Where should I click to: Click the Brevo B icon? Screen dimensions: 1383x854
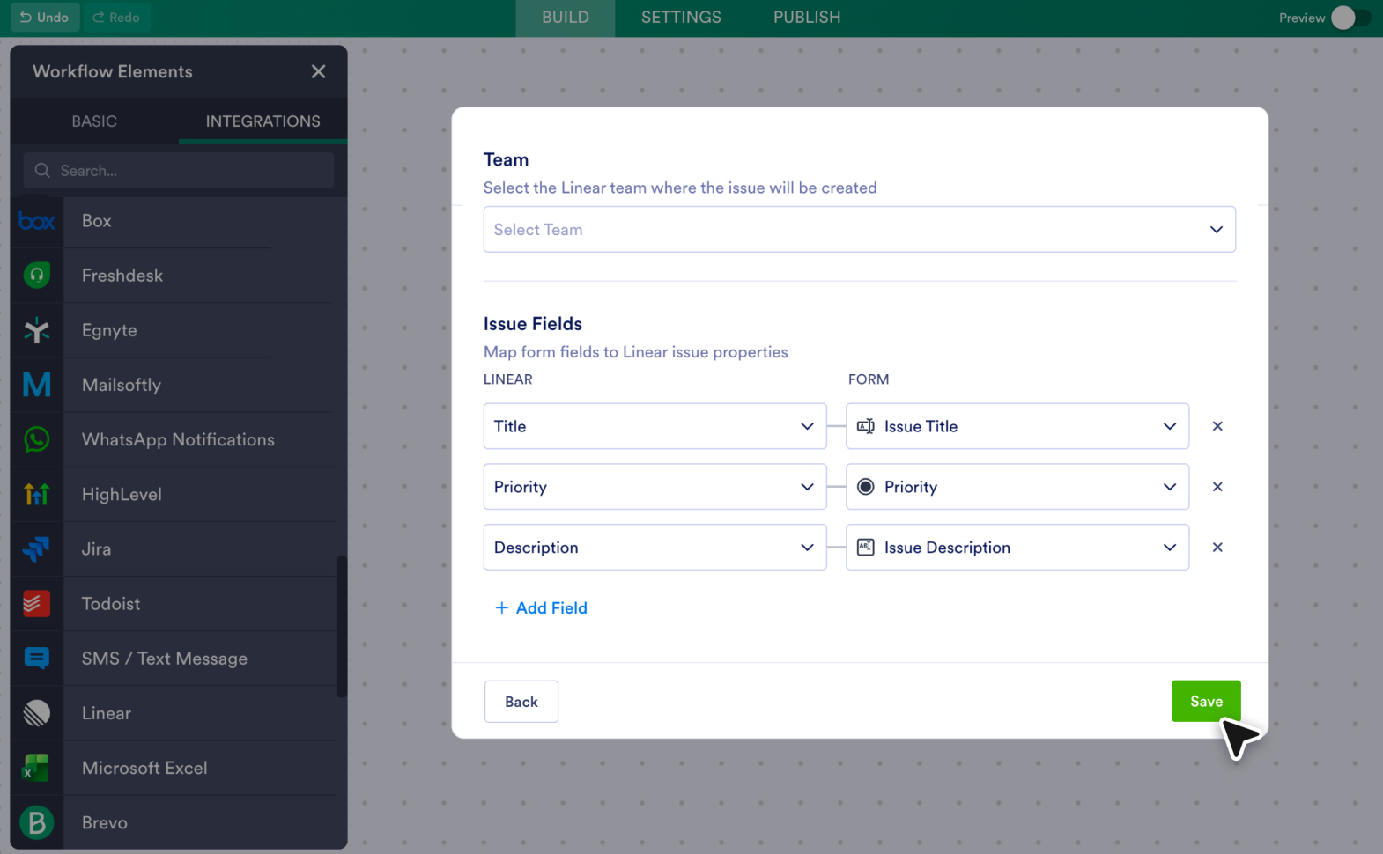click(37, 822)
